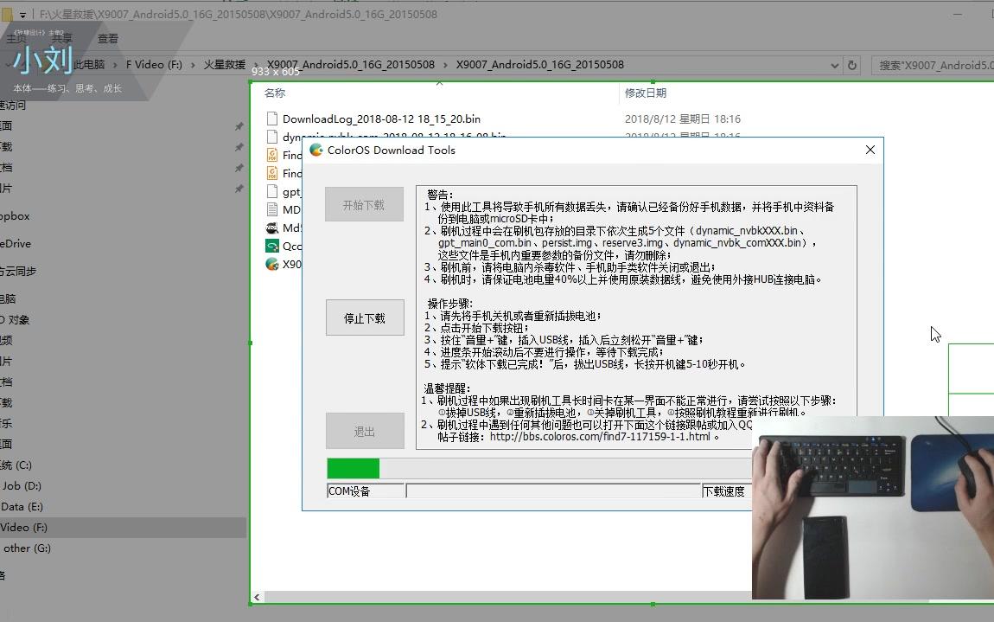Screen dimensions: 994x622
Task: Open the 查看 ribbon tab
Action: pos(108,39)
